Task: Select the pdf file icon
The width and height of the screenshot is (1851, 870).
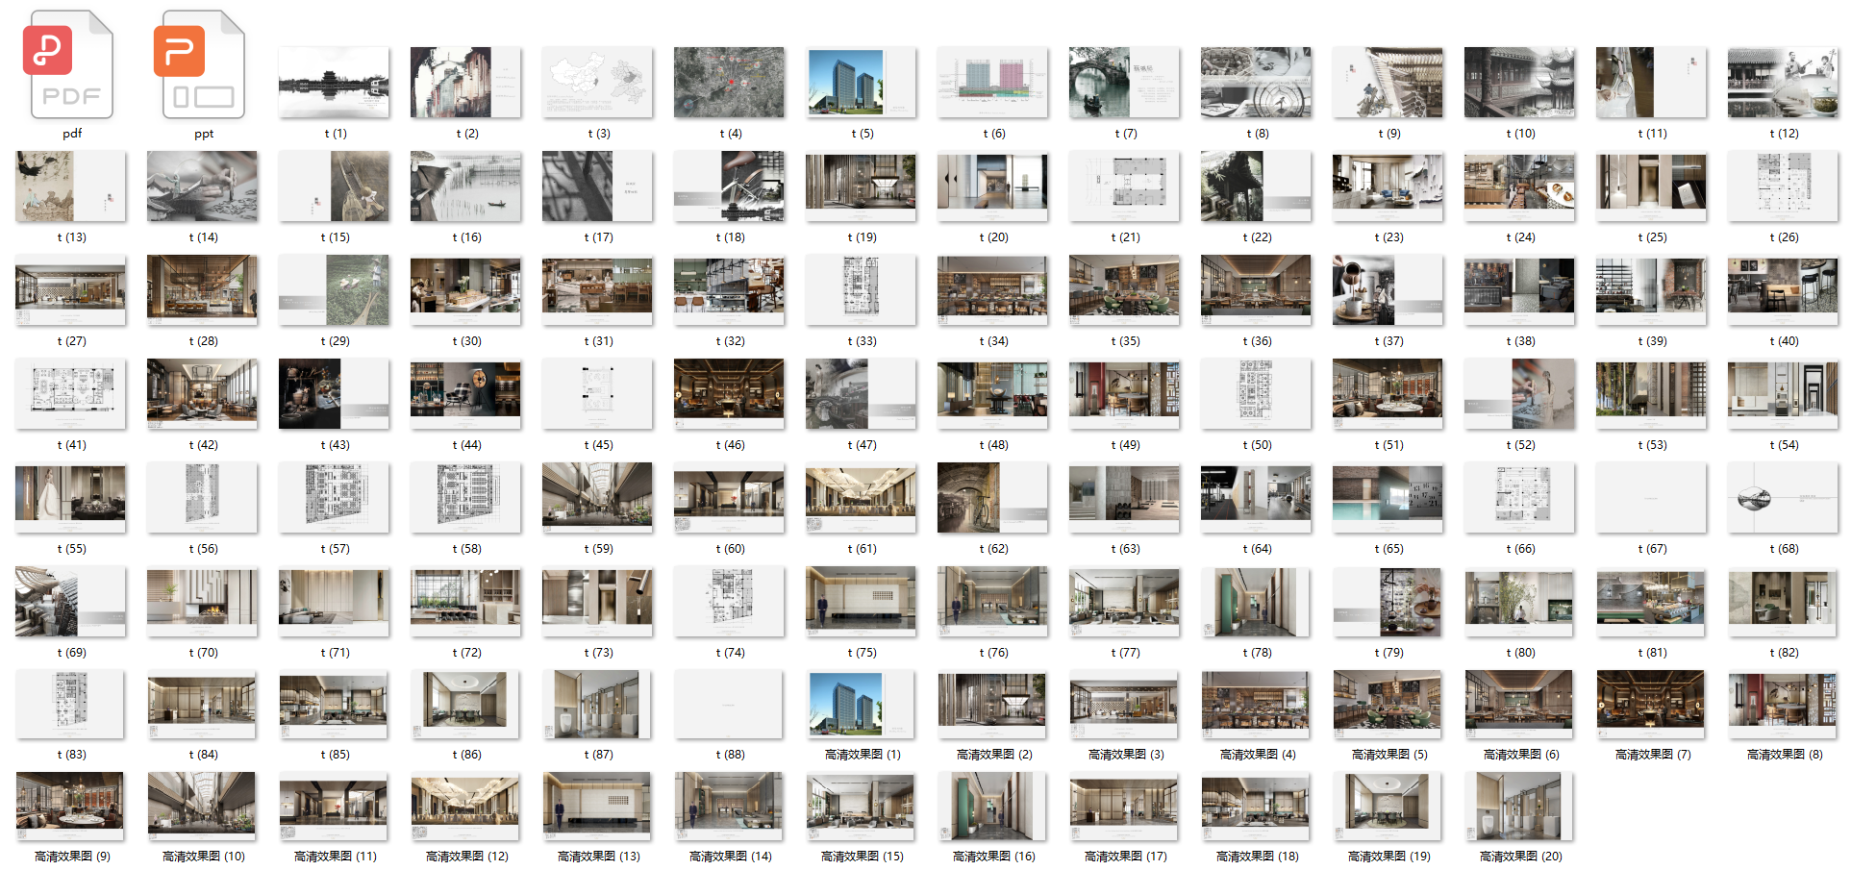Action: (69, 64)
